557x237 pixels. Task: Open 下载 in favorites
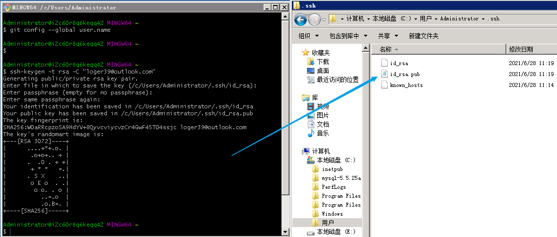323,62
